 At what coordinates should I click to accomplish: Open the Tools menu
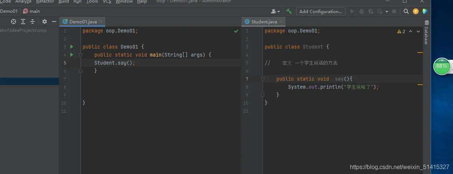click(92, 1)
